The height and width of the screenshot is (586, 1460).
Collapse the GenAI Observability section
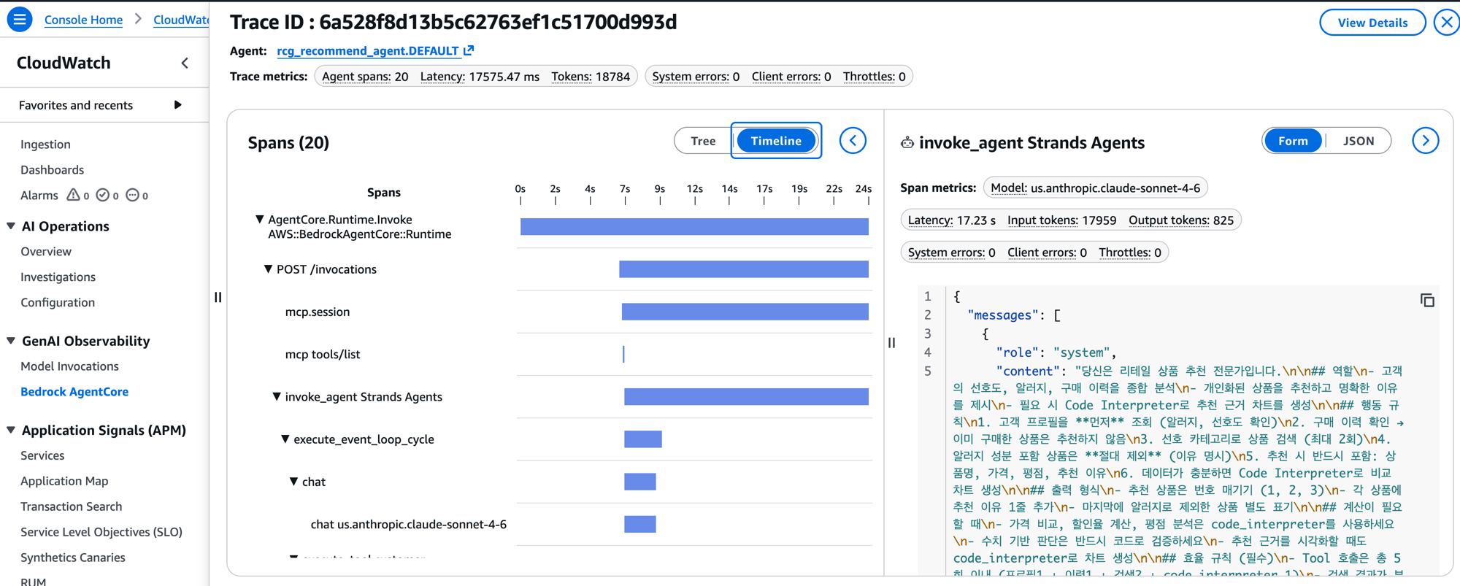(x=11, y=341)
